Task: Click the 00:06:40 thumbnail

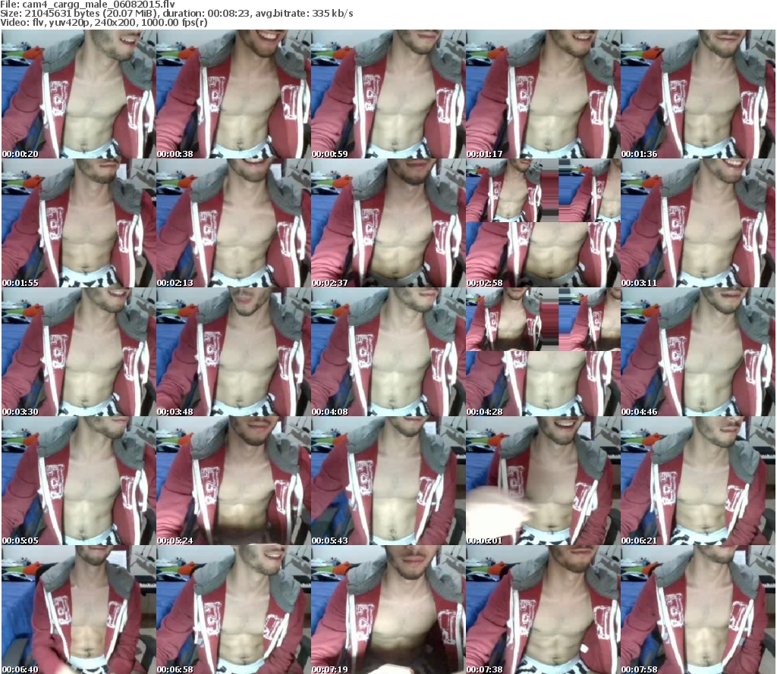Action: 79,610
